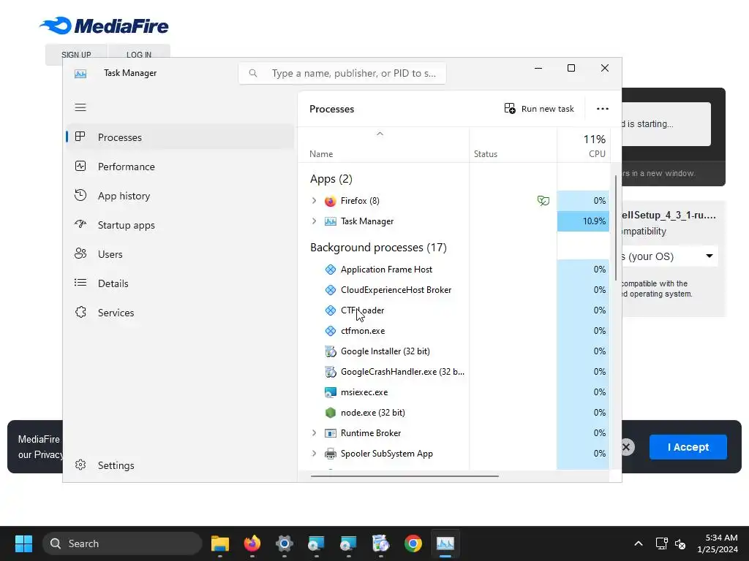Go to the Users tab
The width and height of the screenshot is (749, 561).
coord(180,254)
